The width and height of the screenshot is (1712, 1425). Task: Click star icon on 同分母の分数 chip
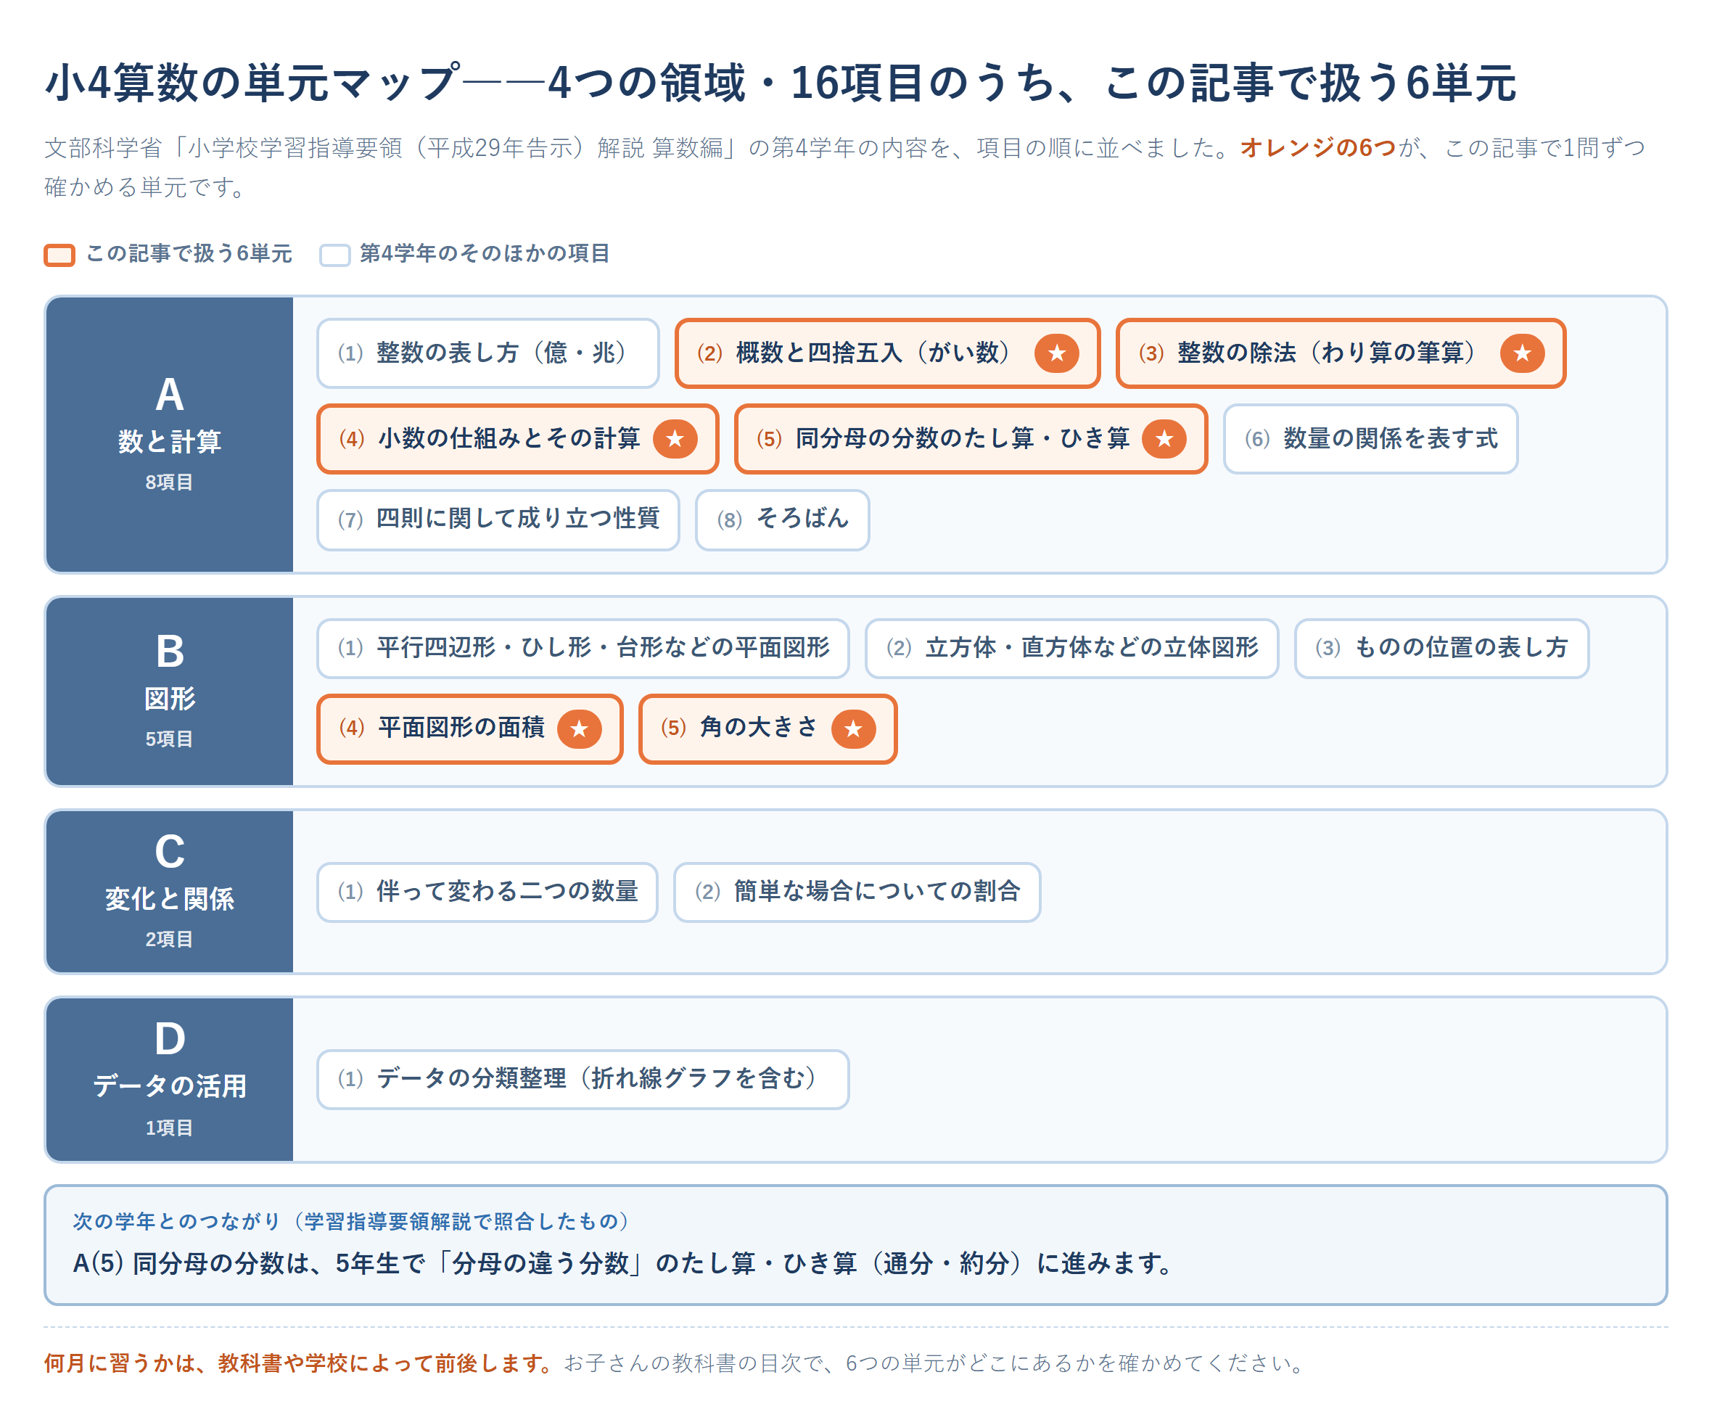pos(1164,438)
